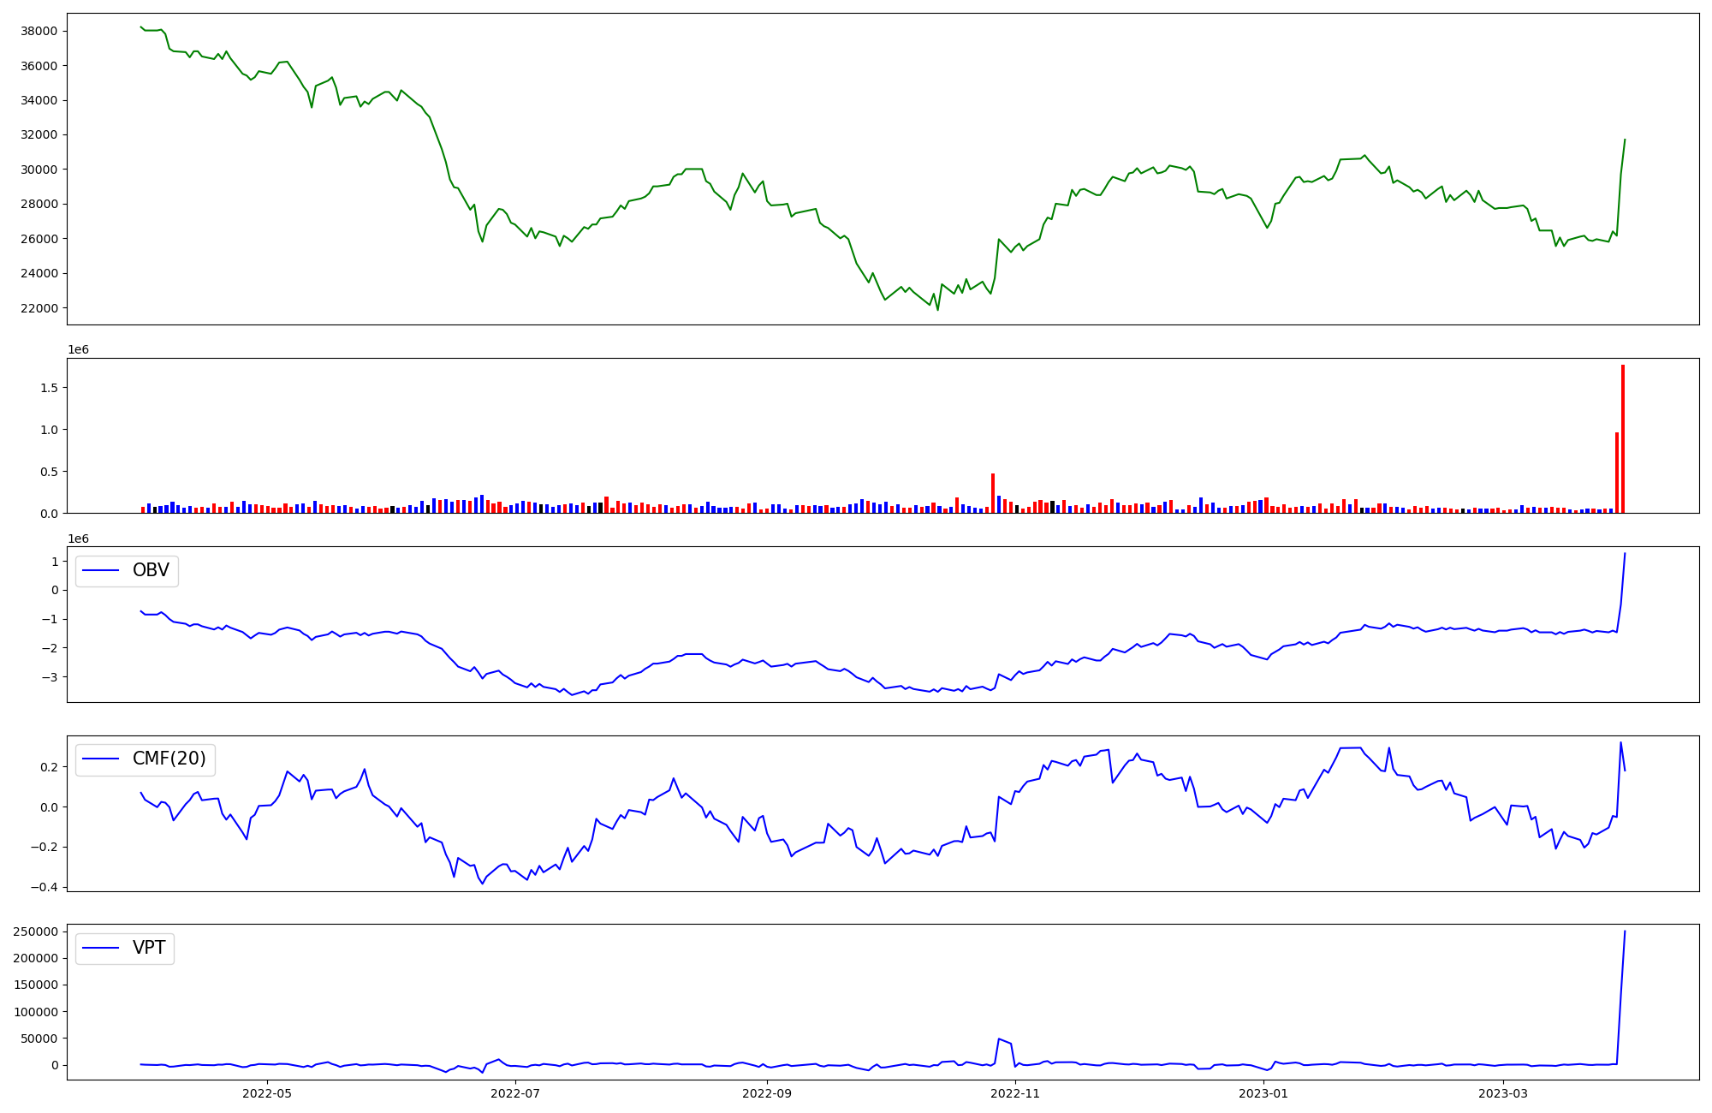1712x1113 pixels.
Task: Click the 38000 price axis label
Action: coord(39,32)
